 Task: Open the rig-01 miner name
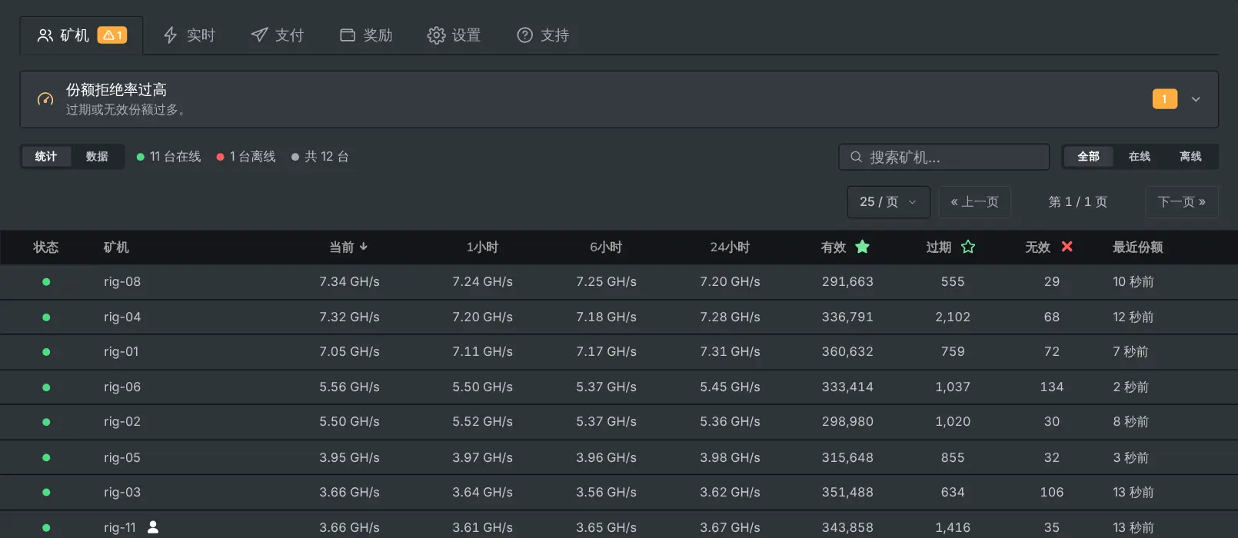(x=121, y=352)
